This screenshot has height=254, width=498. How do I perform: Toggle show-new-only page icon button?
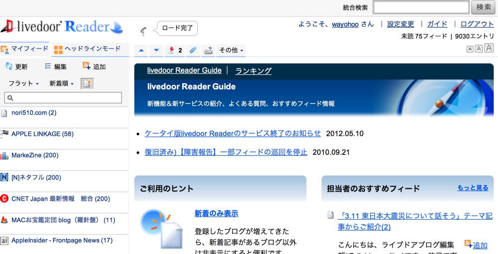(x=87, y=84)
